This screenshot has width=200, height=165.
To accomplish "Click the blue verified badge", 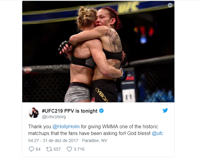I will pos(101,111).
